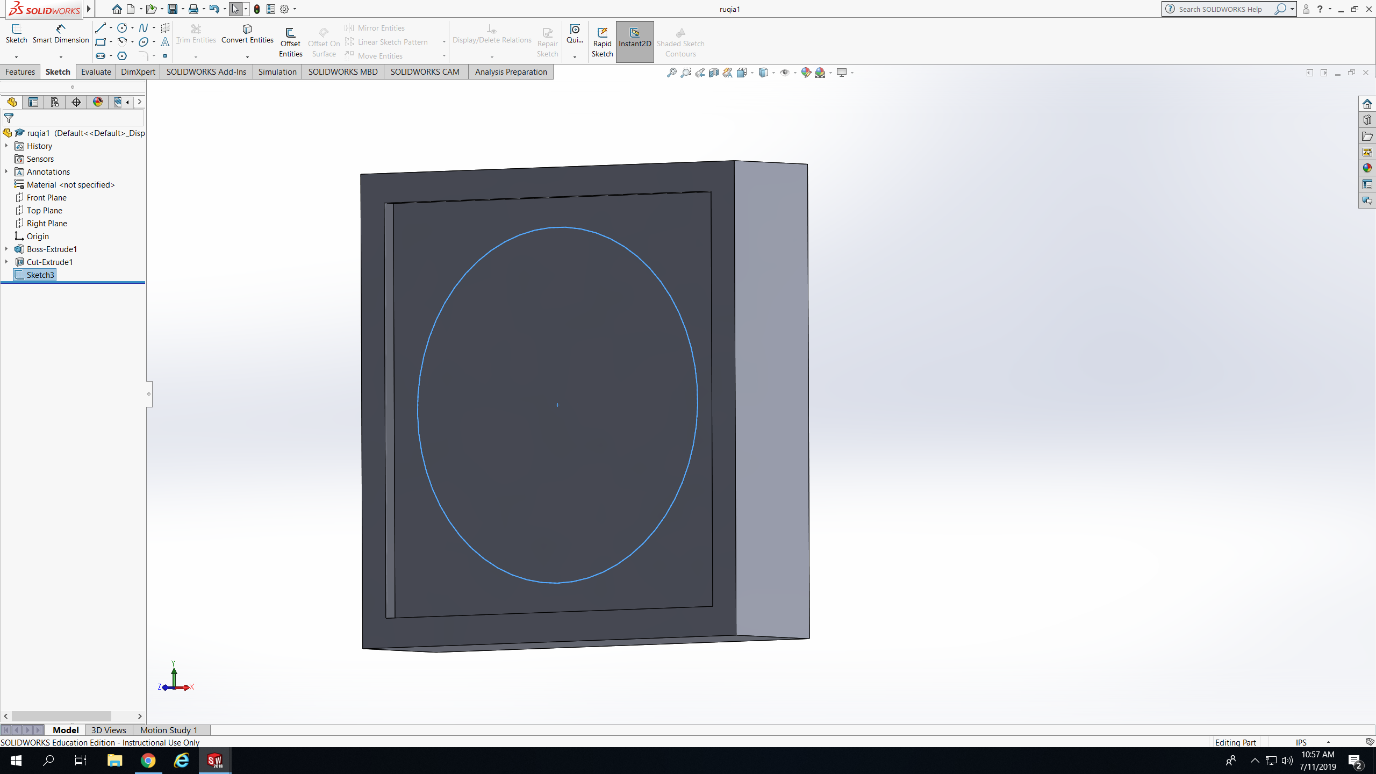Click Zoom to Fit icon

pos(671,73)
